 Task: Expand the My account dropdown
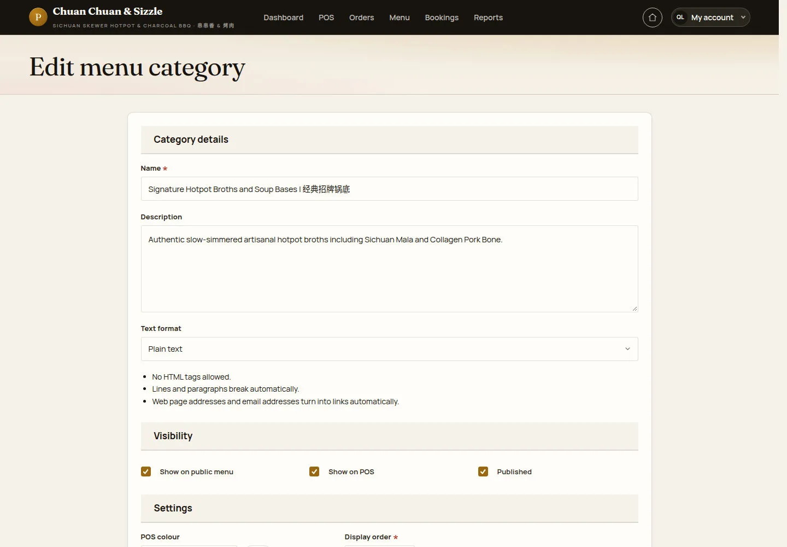[x=710, y=18]
